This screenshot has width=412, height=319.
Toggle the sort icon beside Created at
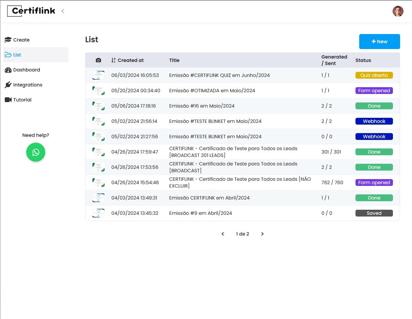coord(113,60)
